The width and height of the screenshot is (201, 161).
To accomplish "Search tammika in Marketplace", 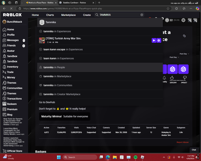I will click(100, 76).
